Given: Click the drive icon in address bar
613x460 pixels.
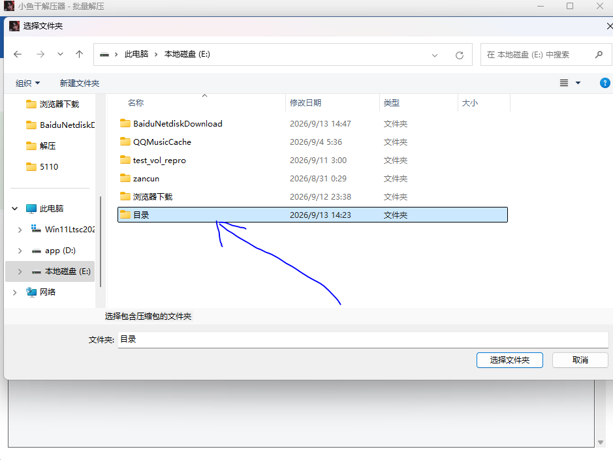Looking at the screenshot, I should click(x=104, y=55).
